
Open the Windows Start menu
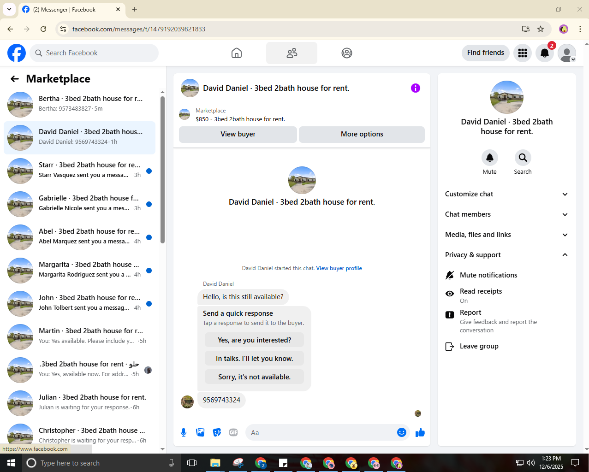[11, 463]
